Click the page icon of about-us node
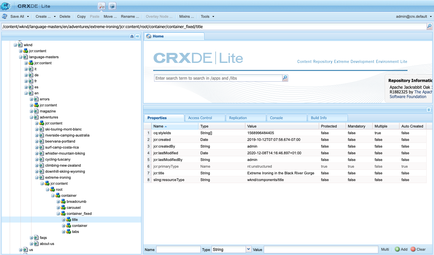The width and height of the screenshot is (434, 255). 36,244
